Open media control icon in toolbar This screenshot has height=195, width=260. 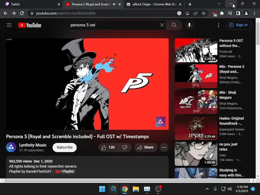(230, 13)
